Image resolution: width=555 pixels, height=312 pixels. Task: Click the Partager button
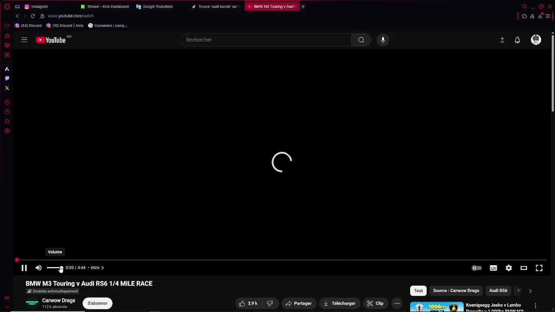[x=298, y=303]
